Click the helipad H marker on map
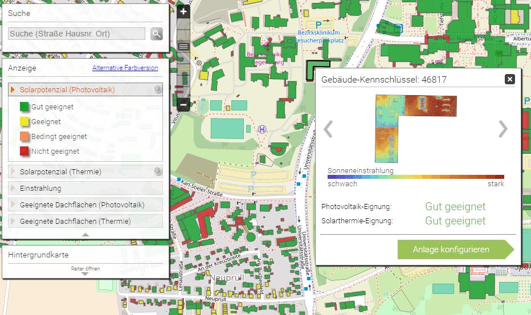 pyautogui.click(x=262, y=129)
